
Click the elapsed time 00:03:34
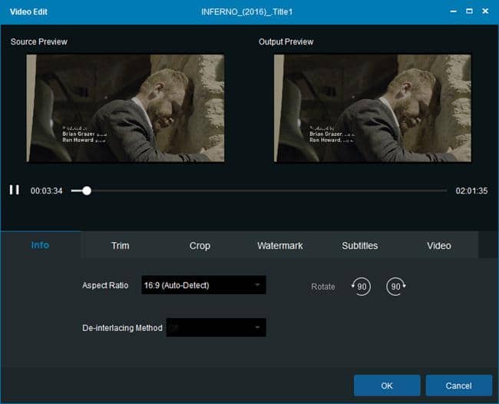click(x=47, y=190)
